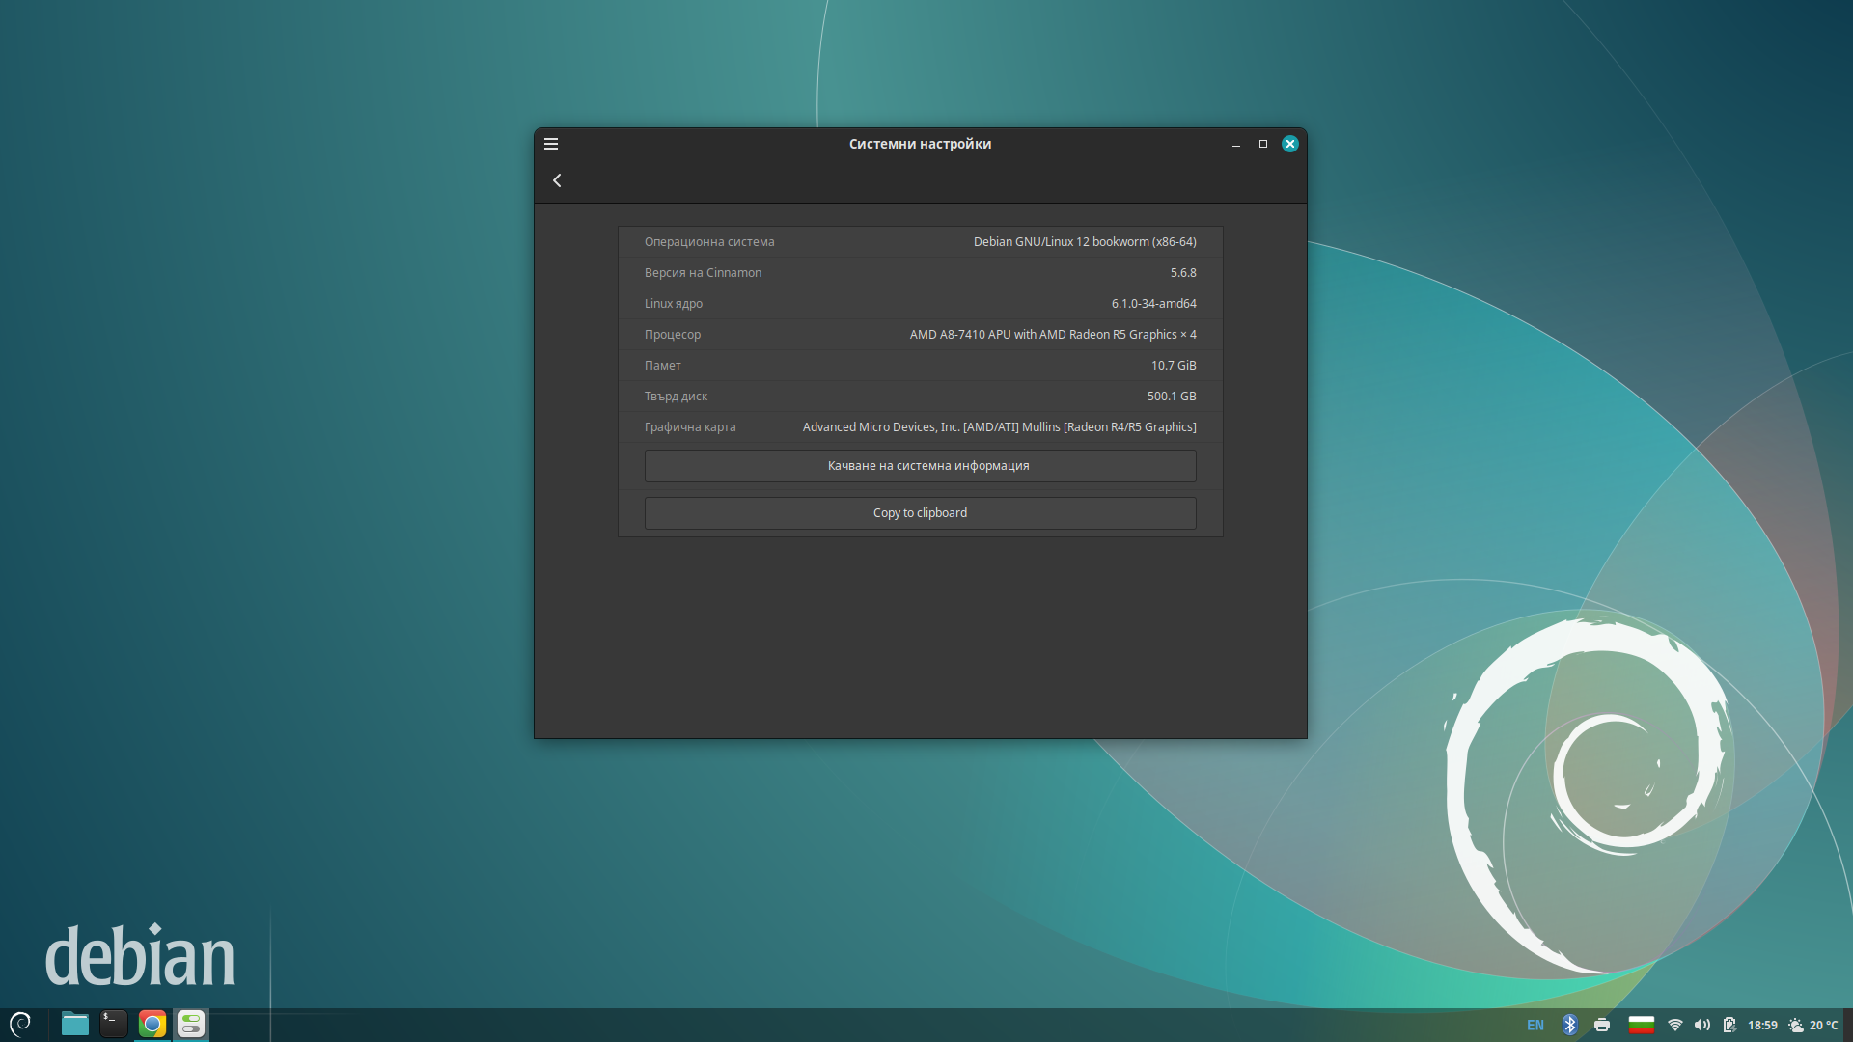
Task: Open the hamburger menu in System Settings
Action: [x=551, y=144]
